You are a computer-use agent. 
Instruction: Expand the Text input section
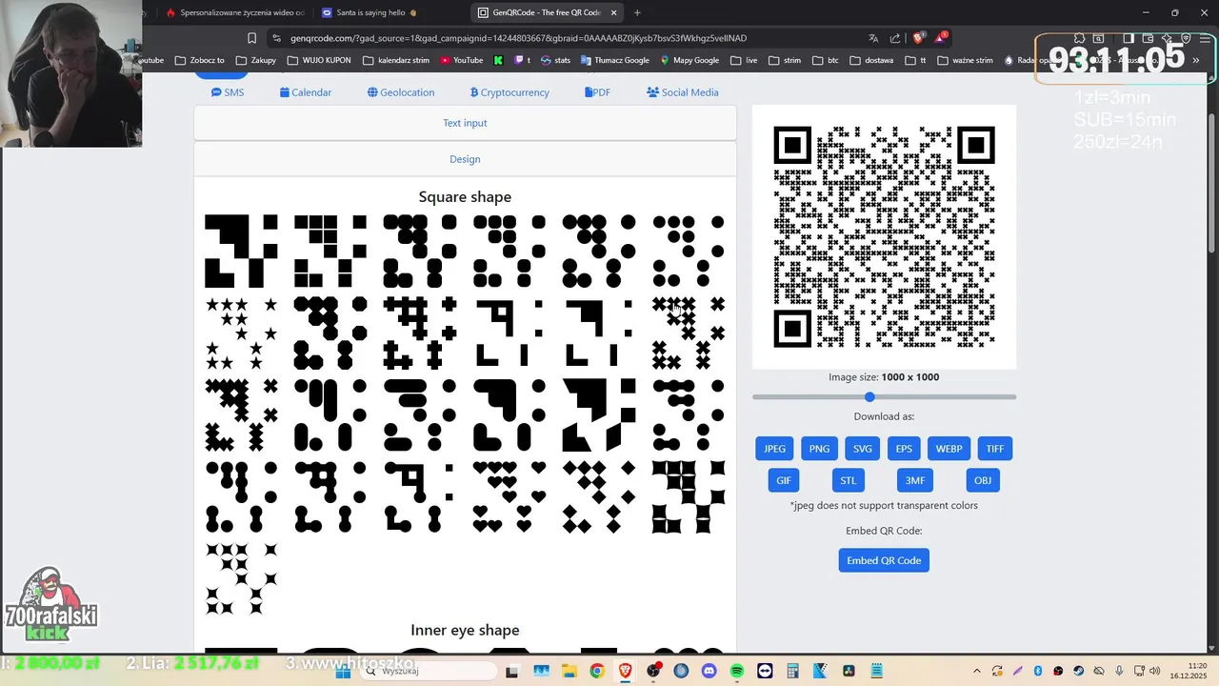click(x=465, y=123)
